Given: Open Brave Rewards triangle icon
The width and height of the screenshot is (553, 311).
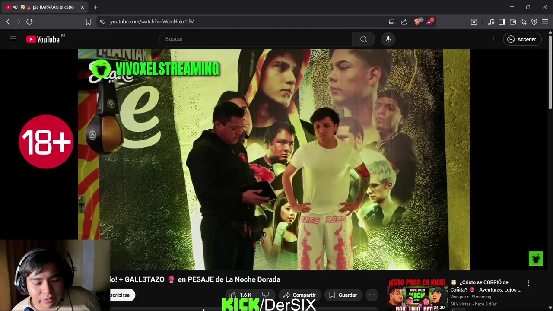Looking at the screenshot, I should point(429,22).
